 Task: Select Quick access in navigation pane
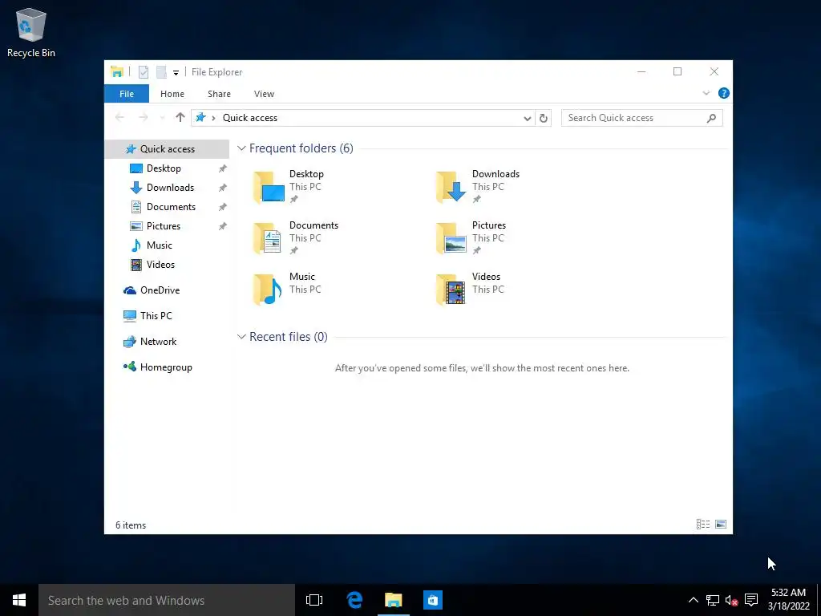[x=167, y=148]
